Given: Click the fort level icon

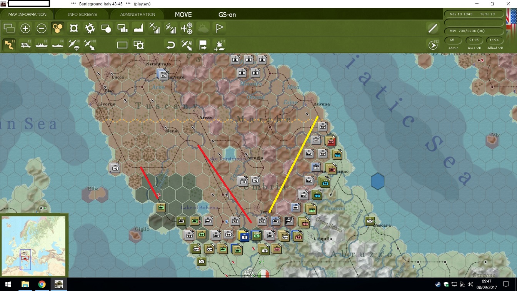Looking at the screenshot, I should [74, 28].
